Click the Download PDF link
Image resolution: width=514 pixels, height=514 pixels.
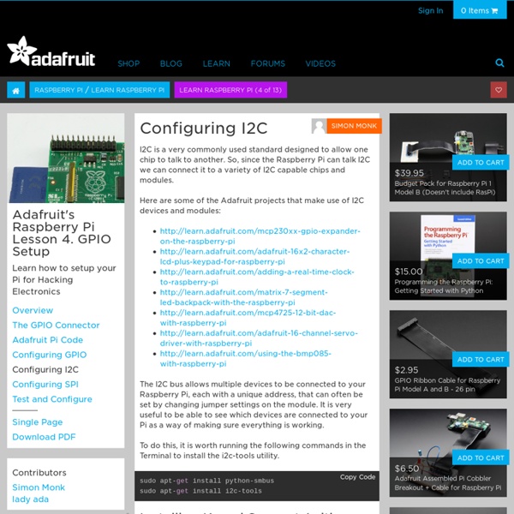(x=44, y=437)
